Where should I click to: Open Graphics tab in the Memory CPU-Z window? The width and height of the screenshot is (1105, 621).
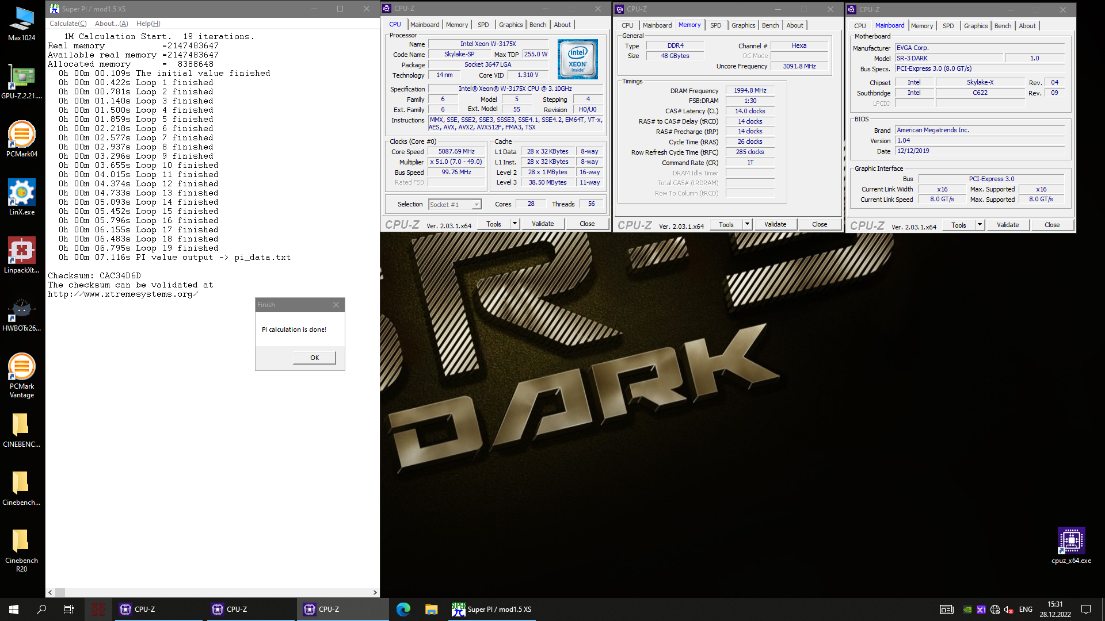point(743,25)
